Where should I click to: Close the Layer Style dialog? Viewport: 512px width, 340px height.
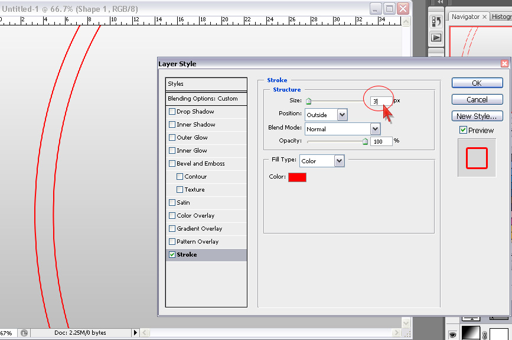point(504,64)
